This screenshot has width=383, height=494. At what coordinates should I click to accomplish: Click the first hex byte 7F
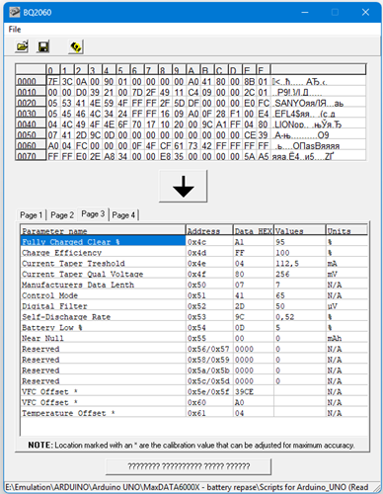[52, 81]
